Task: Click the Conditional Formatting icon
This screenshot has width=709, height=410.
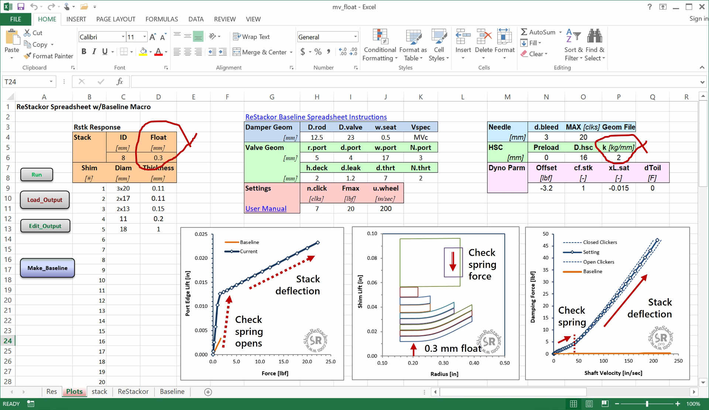Action: tap(380, 37)
